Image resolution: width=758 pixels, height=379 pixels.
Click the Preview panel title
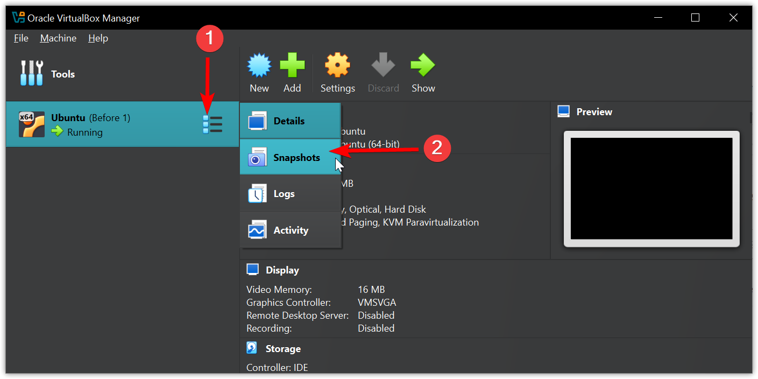pyautogui.click(x=594, y=112)
